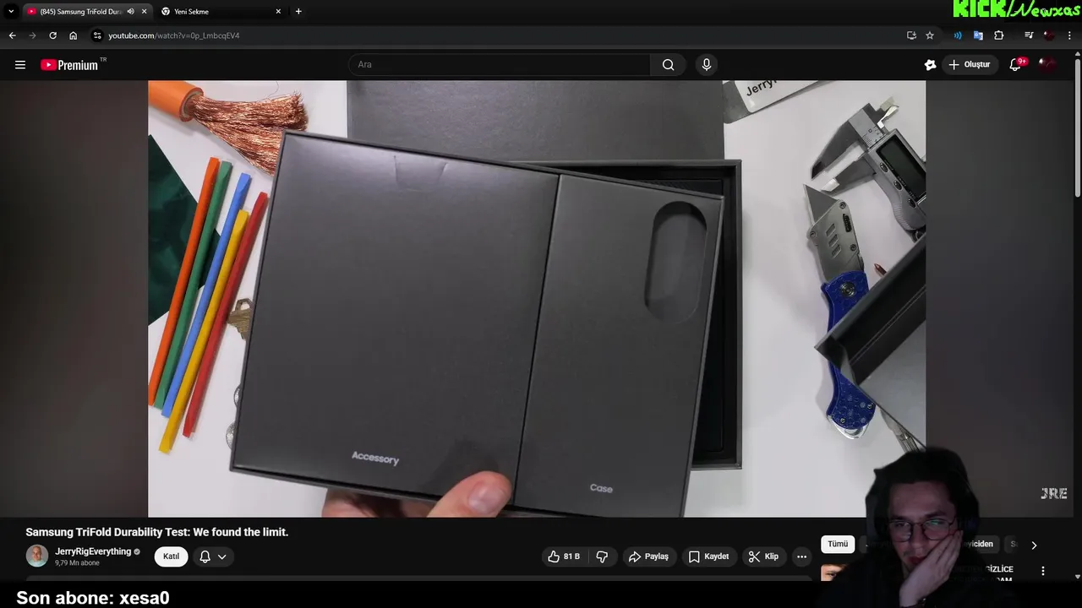Open JerryRigEverything channel avatar
The width and height of the screenshot is (1082, 608).
(36, 556)
